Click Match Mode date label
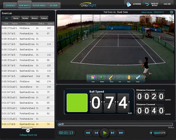176x140 pixels. coord(153,12)
